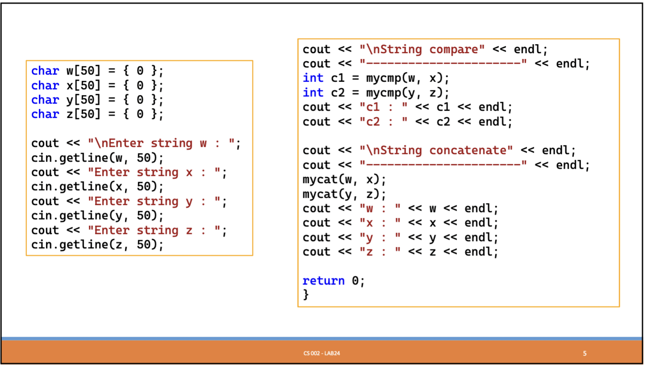Select the int c1 = mycmp(w, x) line

(x=375, y=78)
